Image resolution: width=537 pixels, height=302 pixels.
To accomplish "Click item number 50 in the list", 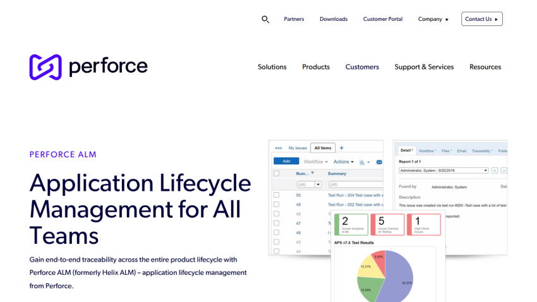I will (x=298, y=195).
